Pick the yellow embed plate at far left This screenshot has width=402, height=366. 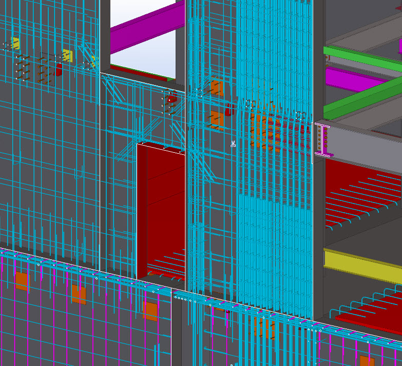15,43
